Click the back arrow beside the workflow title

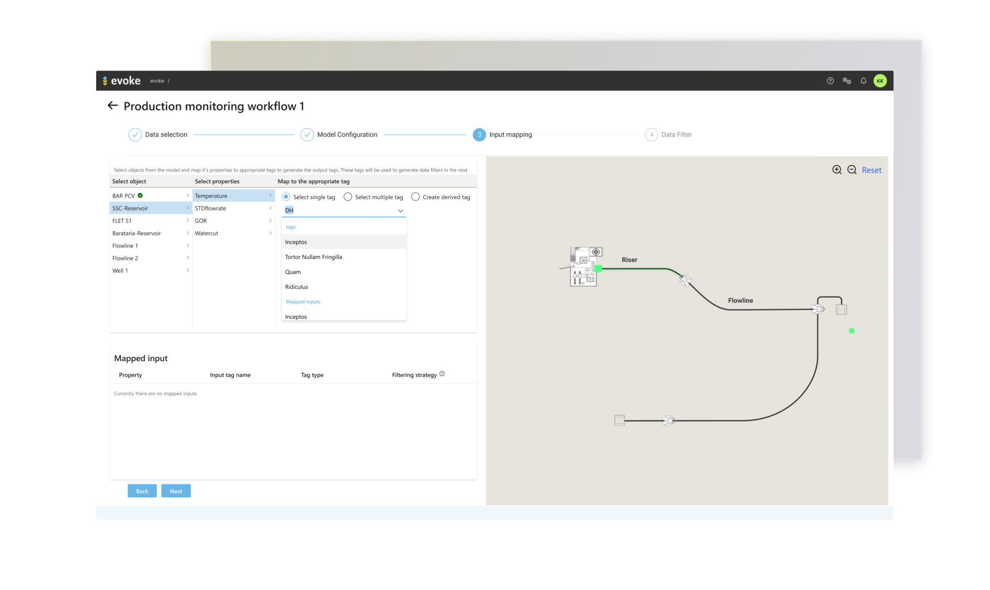[113, 105]
